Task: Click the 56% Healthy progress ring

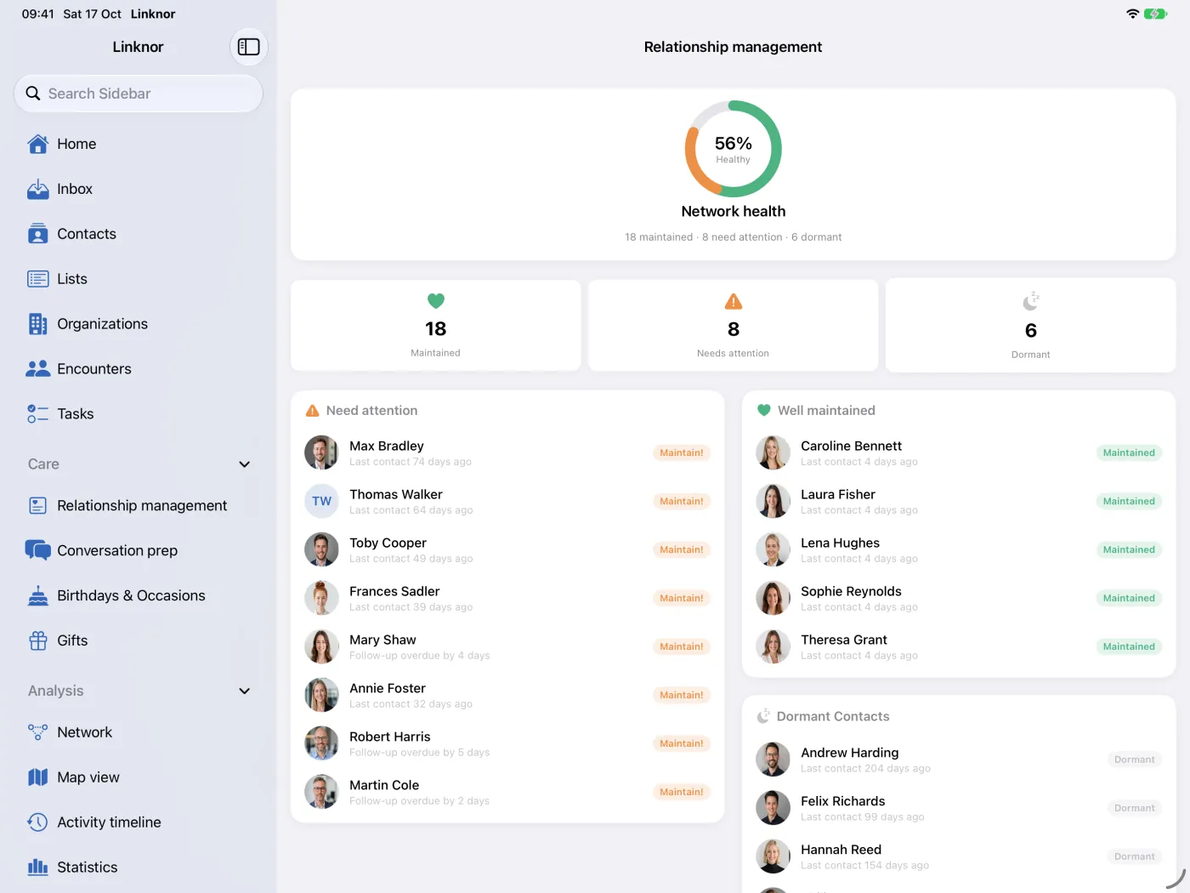Action: [x=733, y=149]
